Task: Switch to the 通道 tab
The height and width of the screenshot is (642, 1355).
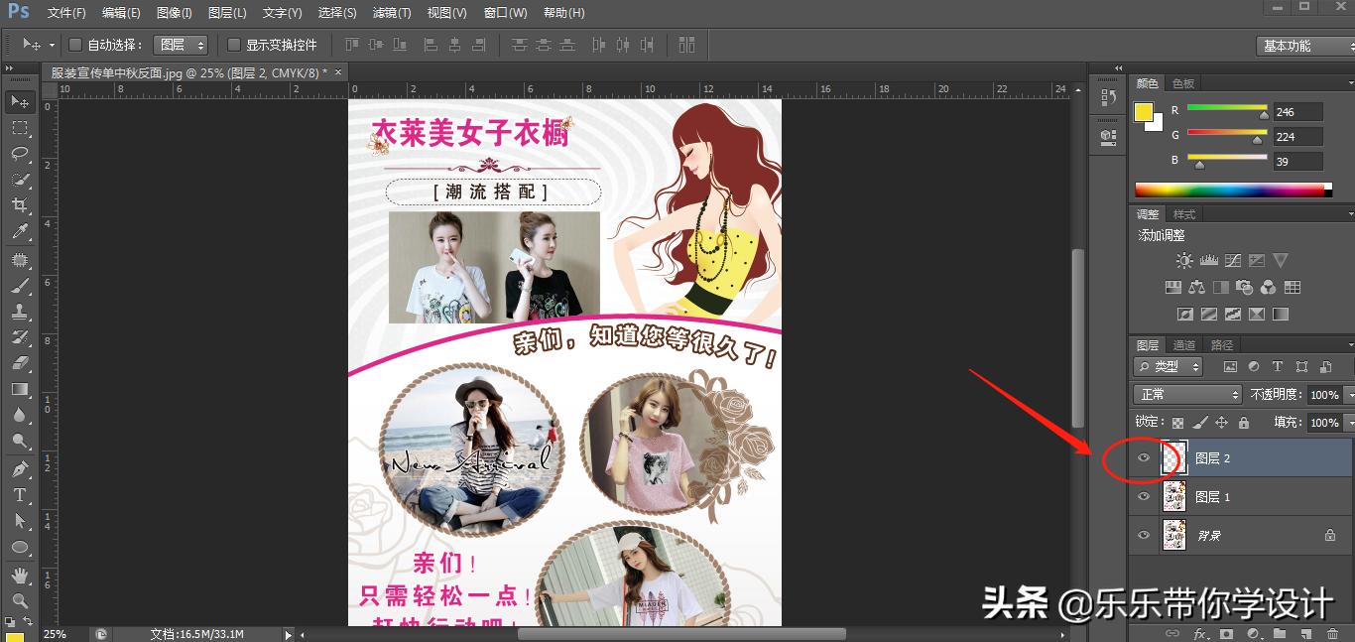Action: coord(1184,345)
